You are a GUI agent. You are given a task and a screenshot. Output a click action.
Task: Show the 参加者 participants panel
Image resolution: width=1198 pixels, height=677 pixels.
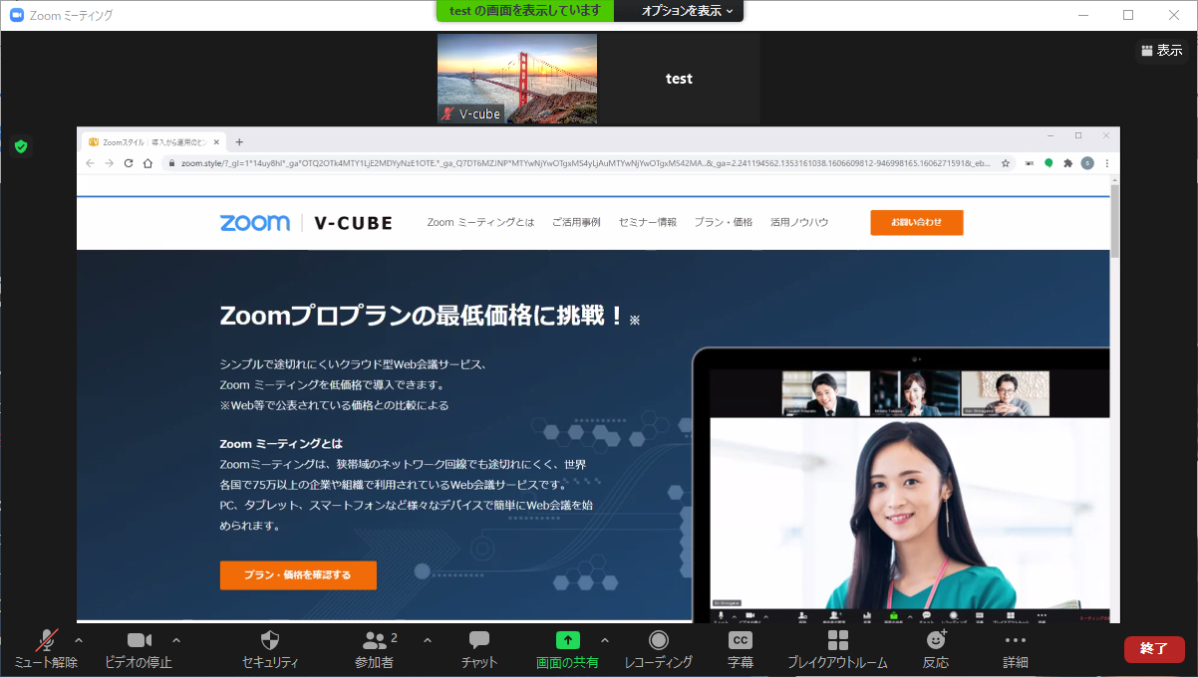(375, 649)
